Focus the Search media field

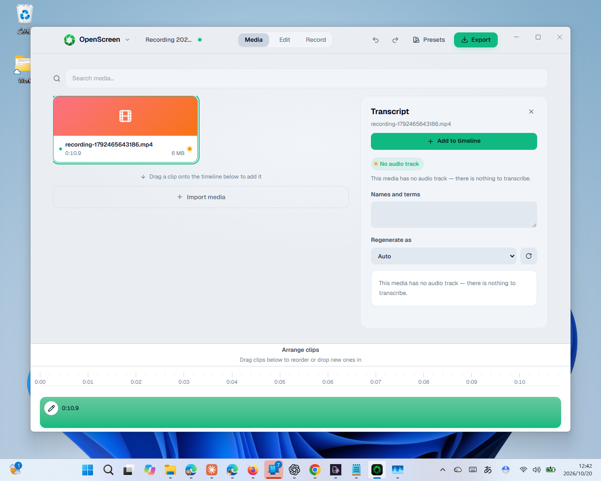[x=306, y=78]
